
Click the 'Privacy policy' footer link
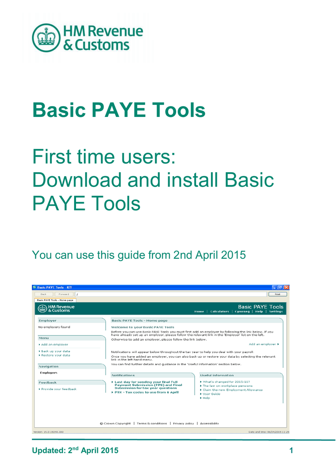coord(183,424)
